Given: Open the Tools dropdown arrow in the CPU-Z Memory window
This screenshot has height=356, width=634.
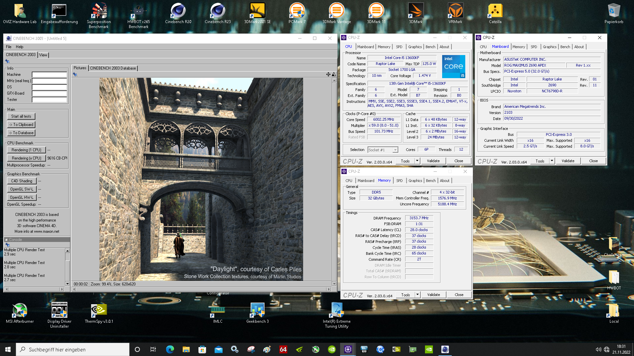Looking at the screenshot, I should (x=417, y=295).
